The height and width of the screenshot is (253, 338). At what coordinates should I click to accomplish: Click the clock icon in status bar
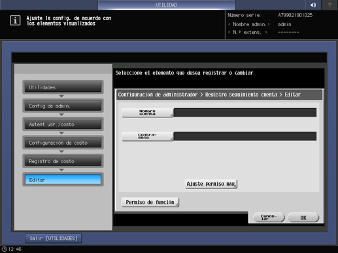coord(5,249)
